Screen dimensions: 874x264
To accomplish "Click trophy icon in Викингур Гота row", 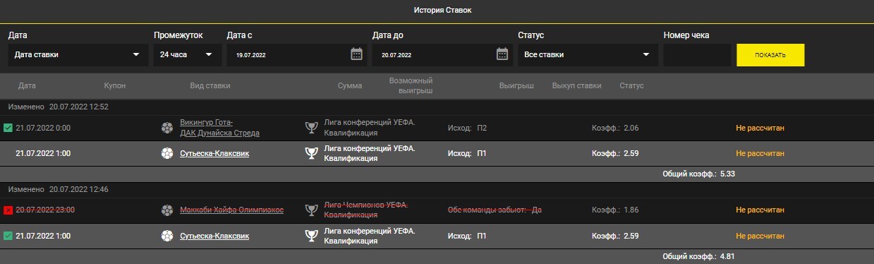I will [310, 128].
